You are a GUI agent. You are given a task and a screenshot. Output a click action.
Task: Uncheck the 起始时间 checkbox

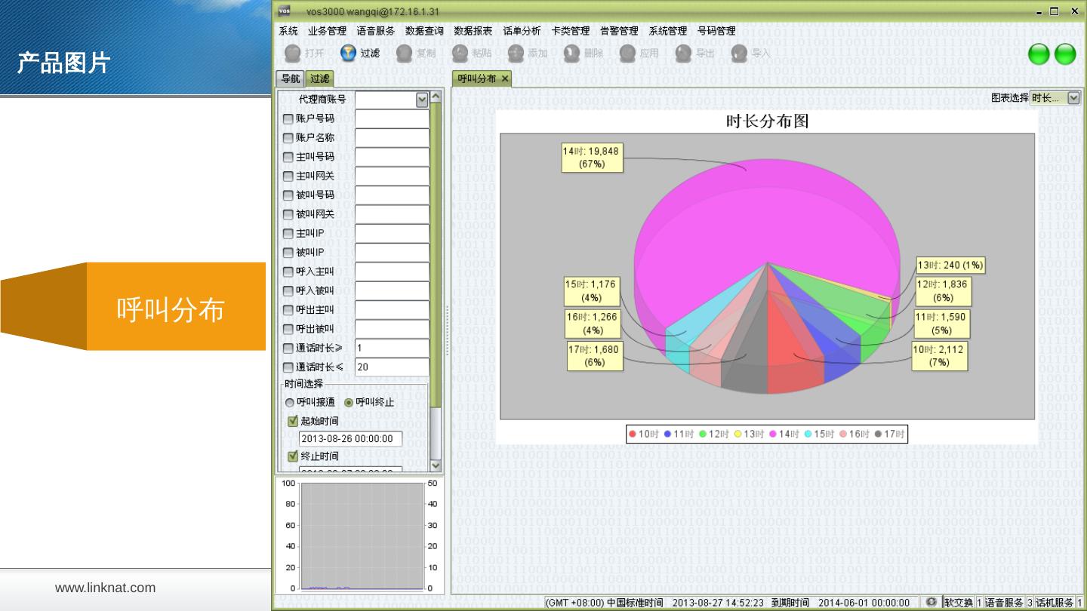tap(293, 421)
